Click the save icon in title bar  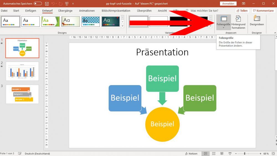(47, 4)
